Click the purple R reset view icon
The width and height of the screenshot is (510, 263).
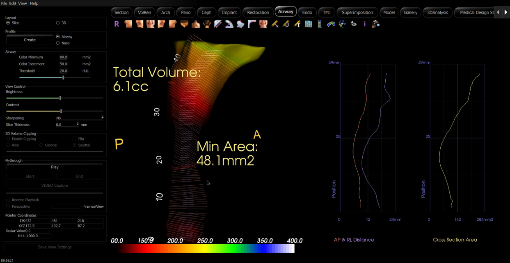117,24
